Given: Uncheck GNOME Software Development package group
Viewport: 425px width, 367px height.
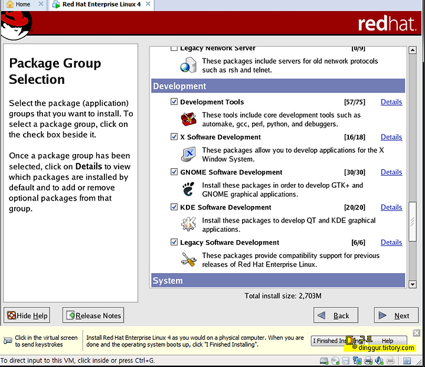Looking at the screenshot, I should click(x=174, y=172).
